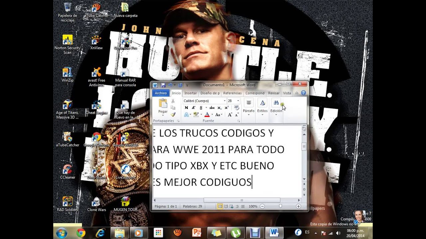Screen dimensions: 426x239
Task: Switch to the Insertar tab
Action: [190, 93]
